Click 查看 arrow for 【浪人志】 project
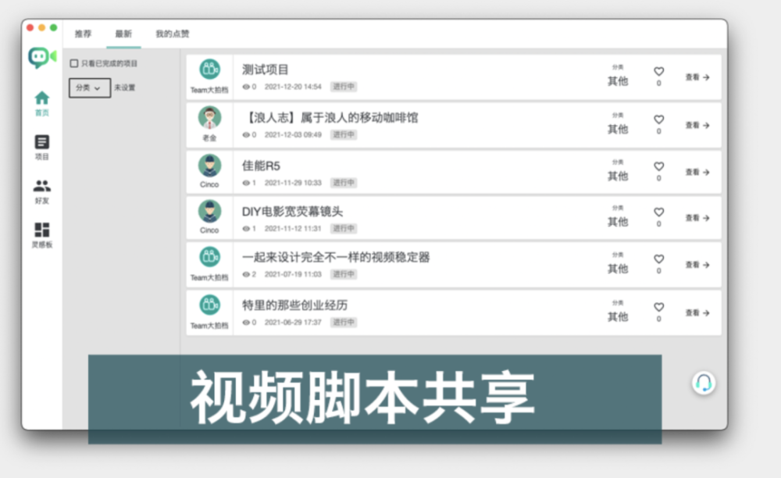 pyautogui.click(x=697, y=126)
